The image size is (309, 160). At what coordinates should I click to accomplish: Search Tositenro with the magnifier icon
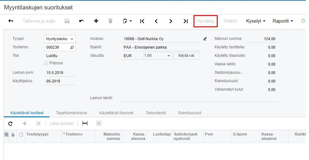[x=72, y=47]
